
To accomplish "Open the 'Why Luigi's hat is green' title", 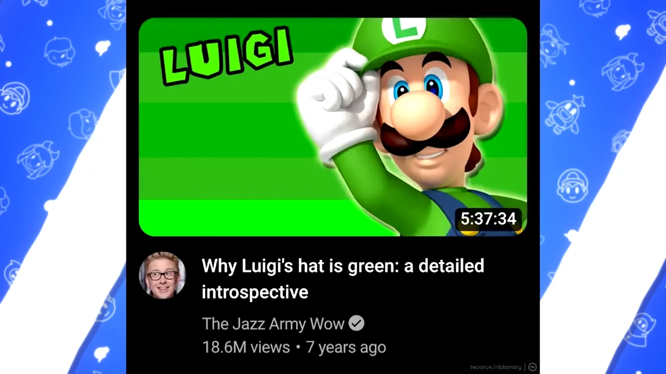I will [x=342, y=278].
